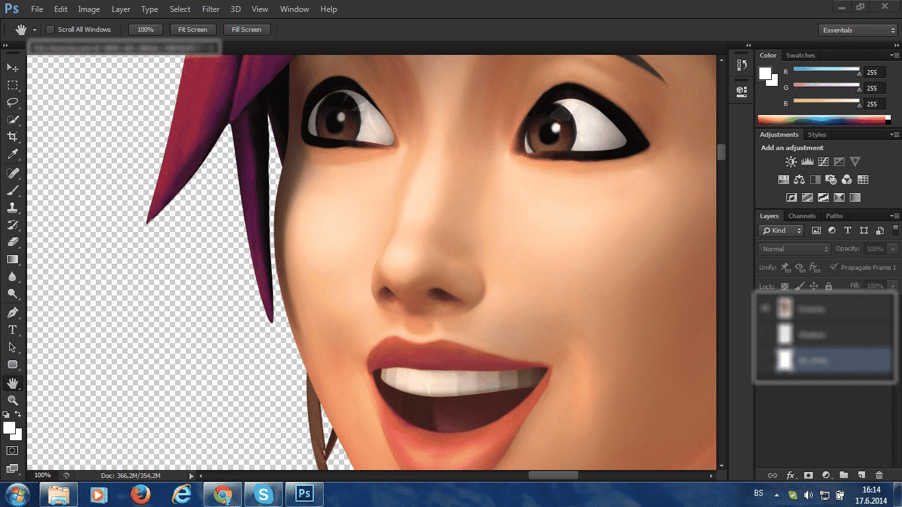Open the Normal blend mode dropdown
The height and width of the screenshot is (507, 902).
pyautogui.click(x=794, y=249)
